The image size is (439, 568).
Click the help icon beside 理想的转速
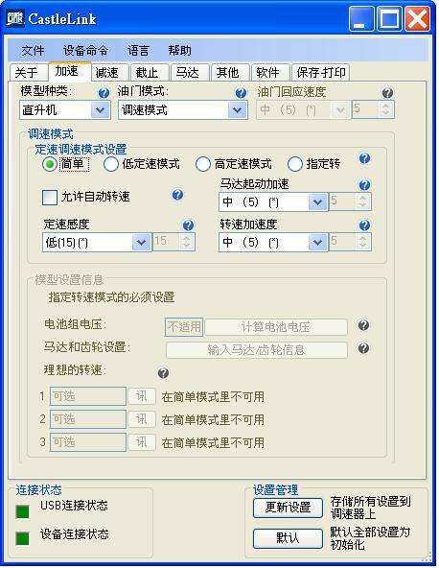tap(163, 372)
